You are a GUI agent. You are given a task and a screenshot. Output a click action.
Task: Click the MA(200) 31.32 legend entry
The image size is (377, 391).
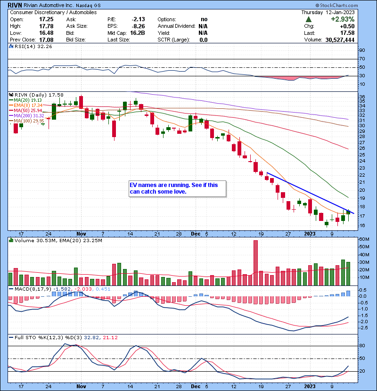click(x=26, y=116)
